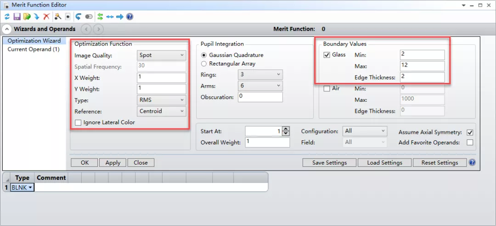Click the blue right arrow toolbar icon
This screenshot has height=226, width=496.
pyautogui.click(x=120, y=17)
